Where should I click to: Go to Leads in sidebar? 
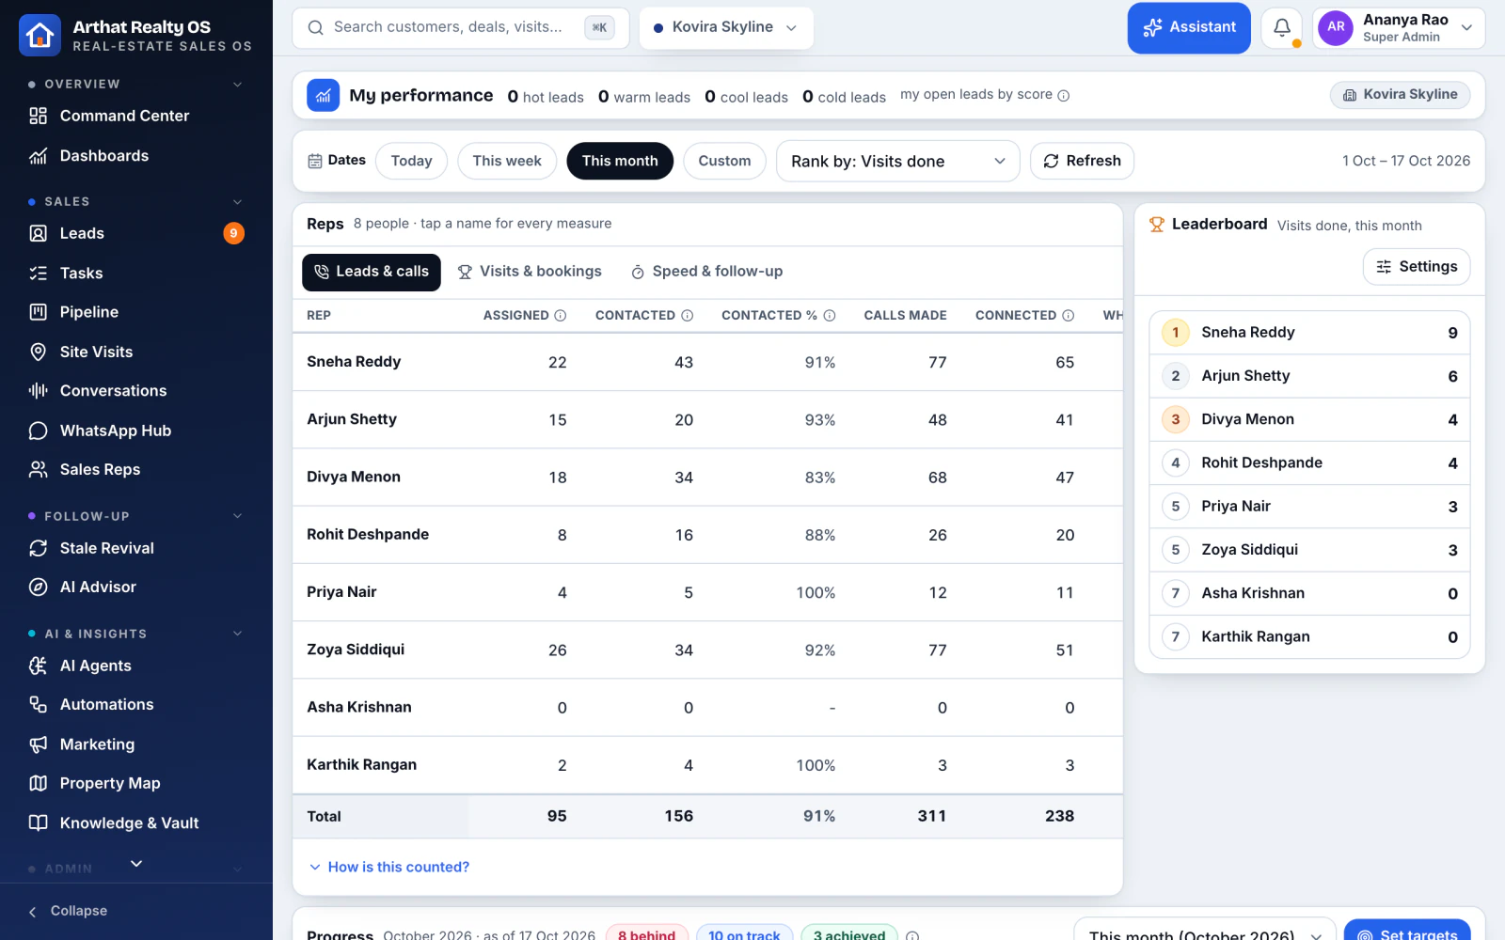pos(136,233)
